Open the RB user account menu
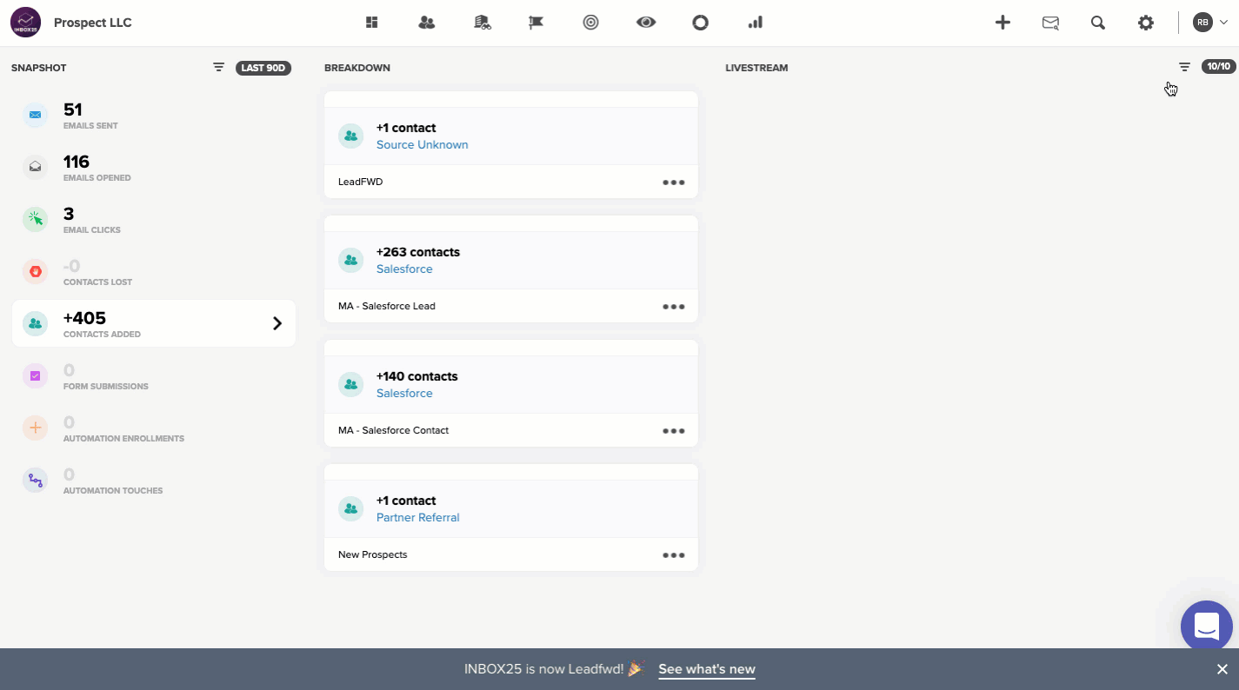Image resolution: width=1239 pixels, height=690 pixels. [1209, 23]
